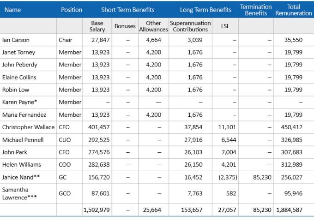Click the Long Term Benefits header
Viewport: 314px width, 222px height.
205,10
